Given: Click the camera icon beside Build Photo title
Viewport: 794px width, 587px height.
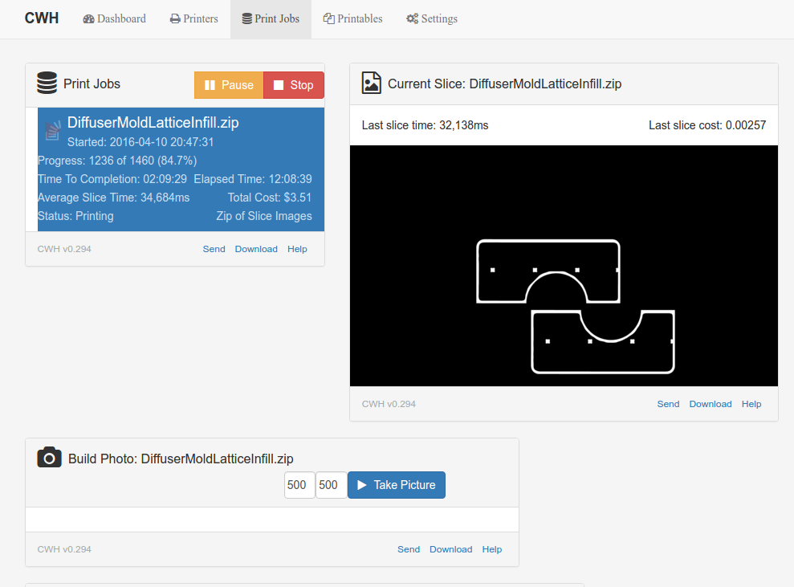Looking at the screenshot, I should tap(49, 458).
